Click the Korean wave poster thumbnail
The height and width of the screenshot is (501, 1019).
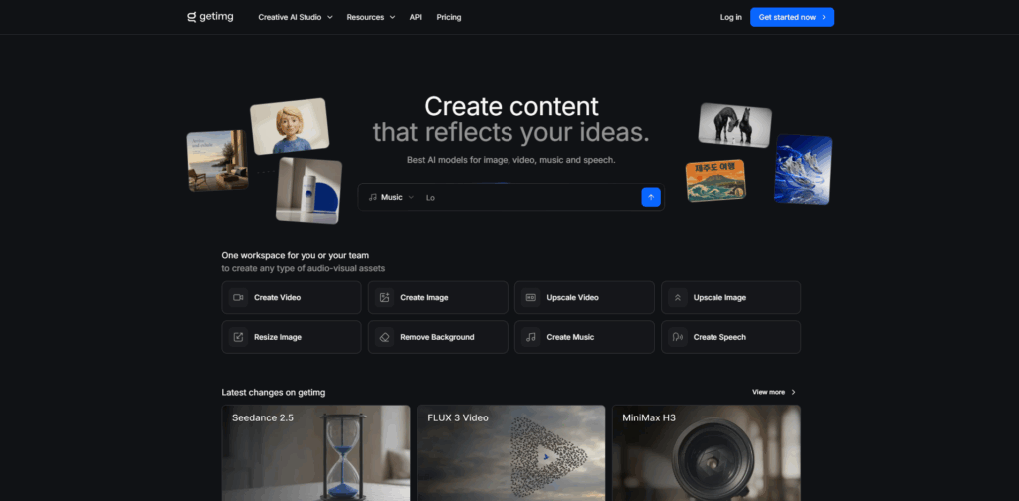pyautogui.click(x=715, y=181)
